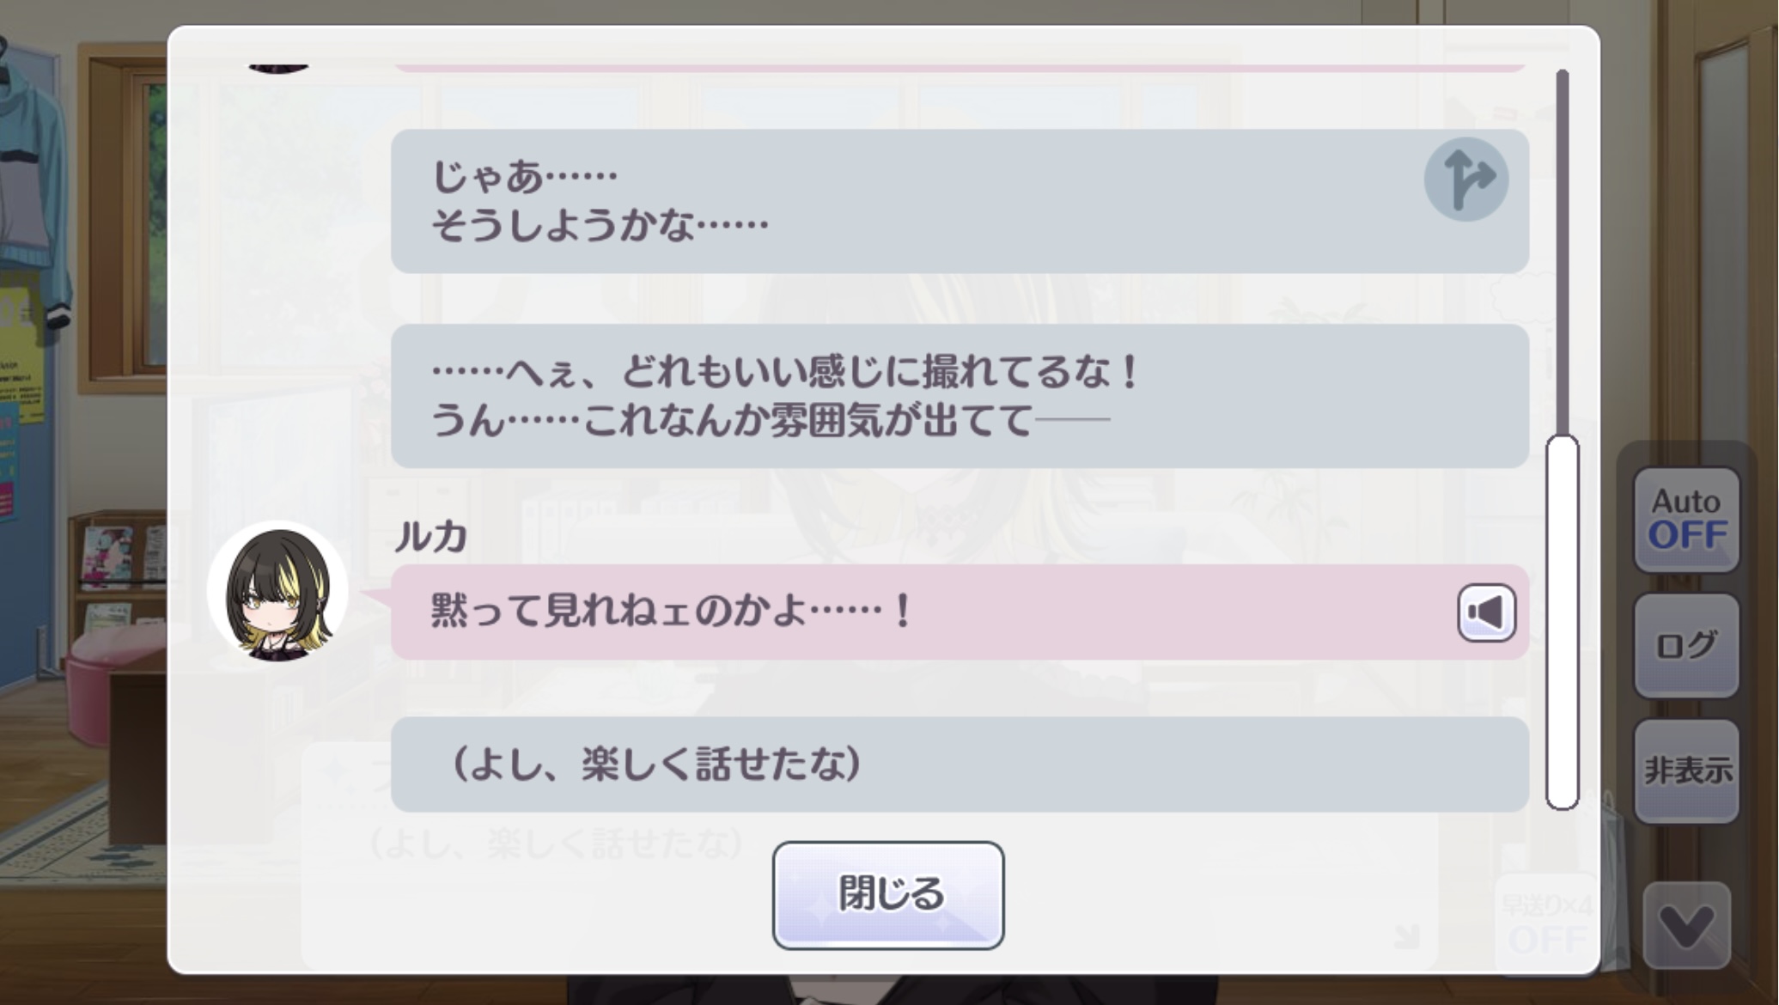The width and height of the screenshot is (1779, 1005).
Task: Toggle the Auto OFF button
Action: pos(1686,520)
